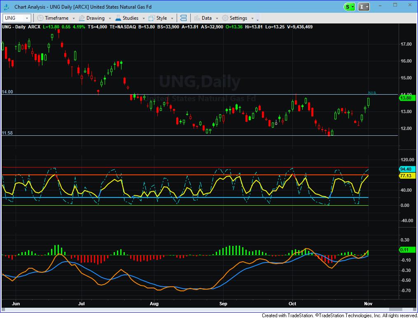
Task: Click the yellow 77.13 indicator value tag
Action: pos(406,175)
